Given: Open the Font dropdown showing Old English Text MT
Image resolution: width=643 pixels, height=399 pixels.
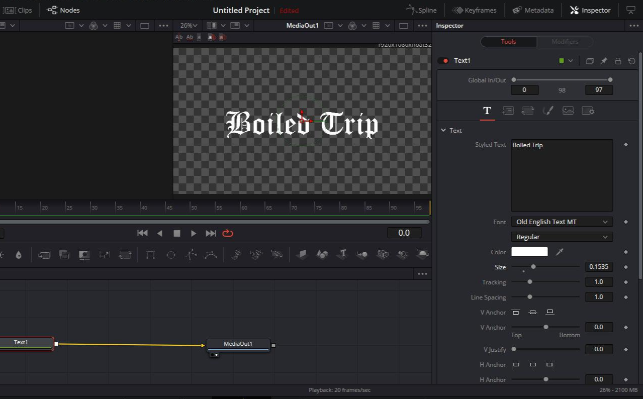Looking at the screenshot, I should 562,222.
